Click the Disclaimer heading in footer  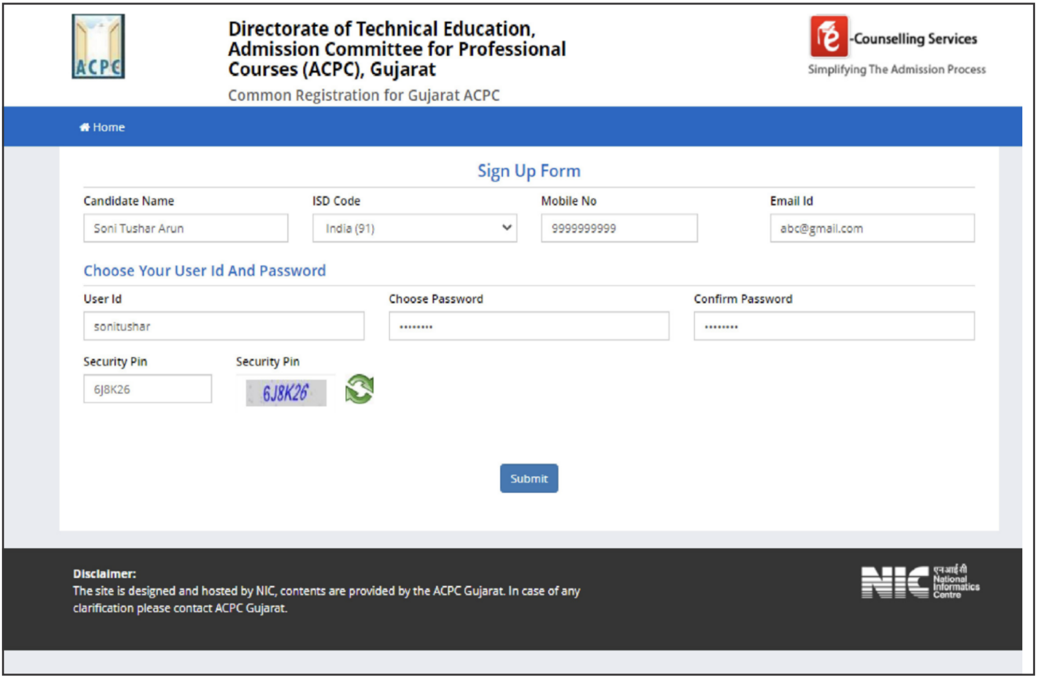pyautogui.click(x=104, y=574)
